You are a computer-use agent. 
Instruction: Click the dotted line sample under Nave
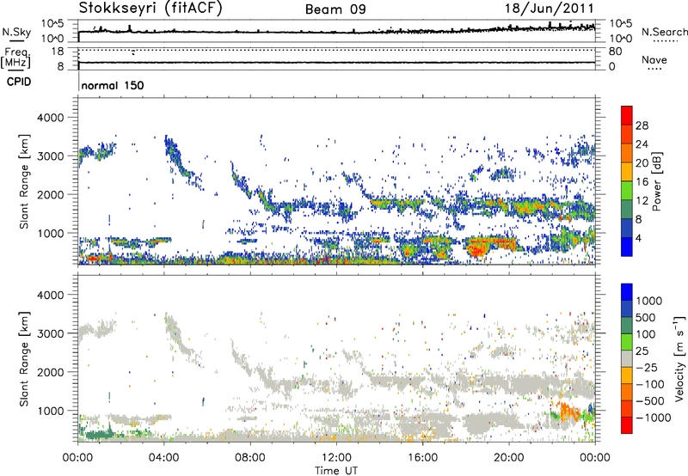654,70
